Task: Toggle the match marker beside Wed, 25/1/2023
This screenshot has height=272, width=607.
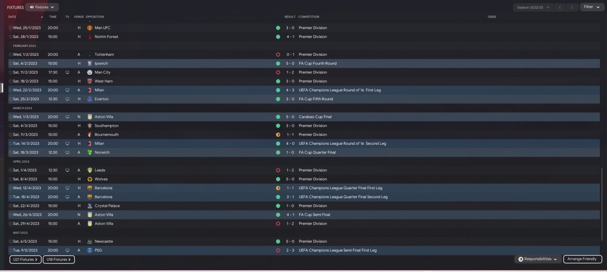Action: click(10, 28)
